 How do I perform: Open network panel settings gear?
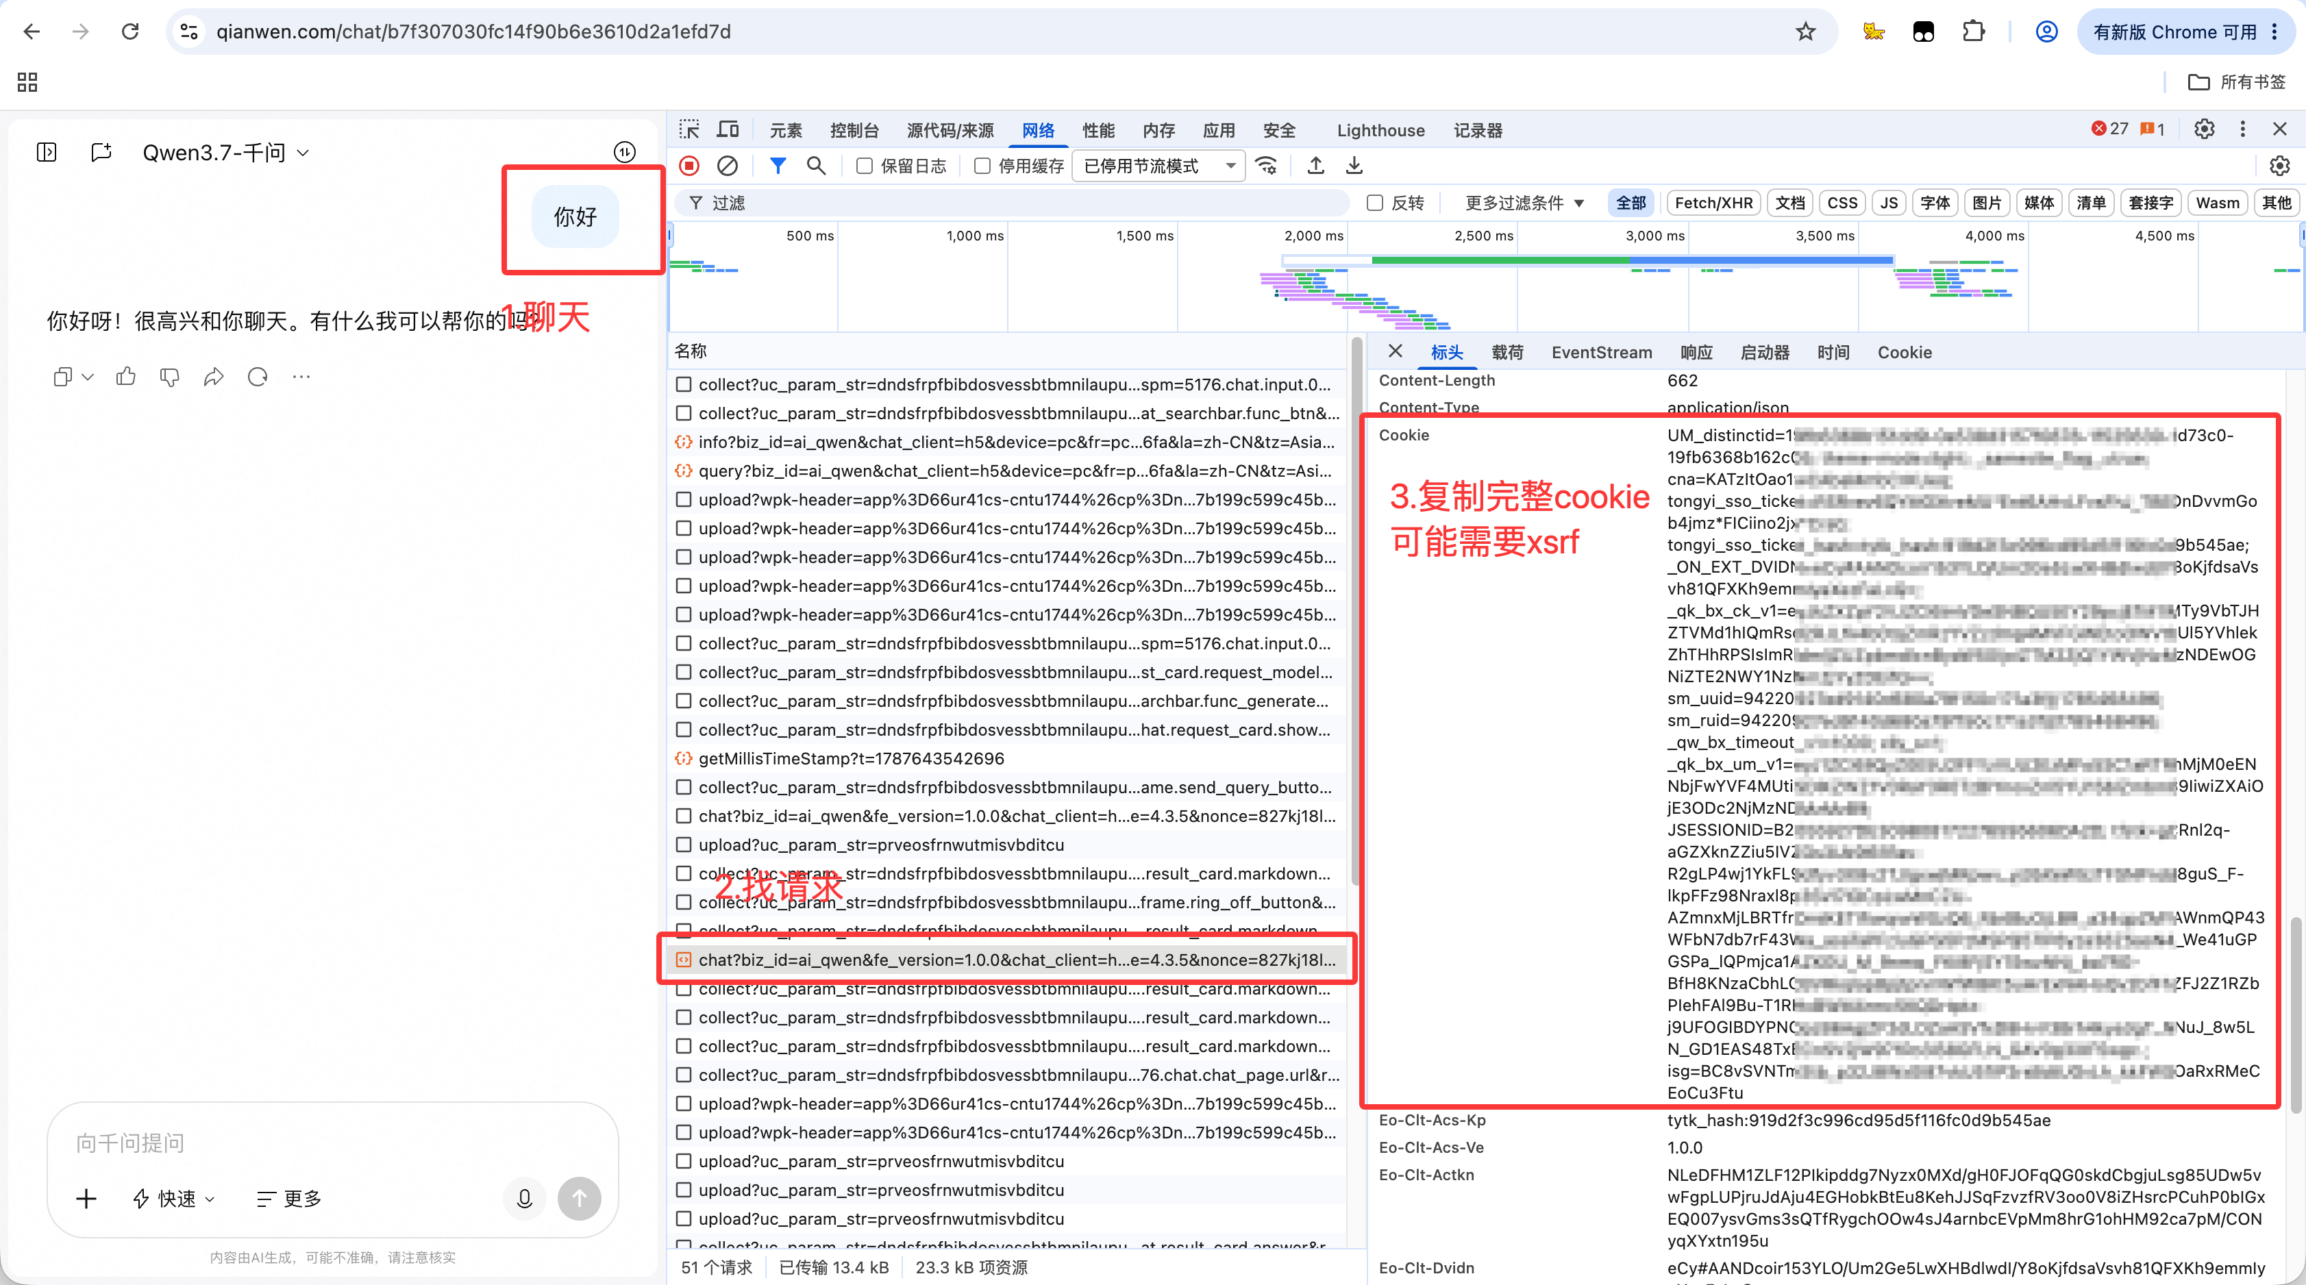tap(2279, 166)
